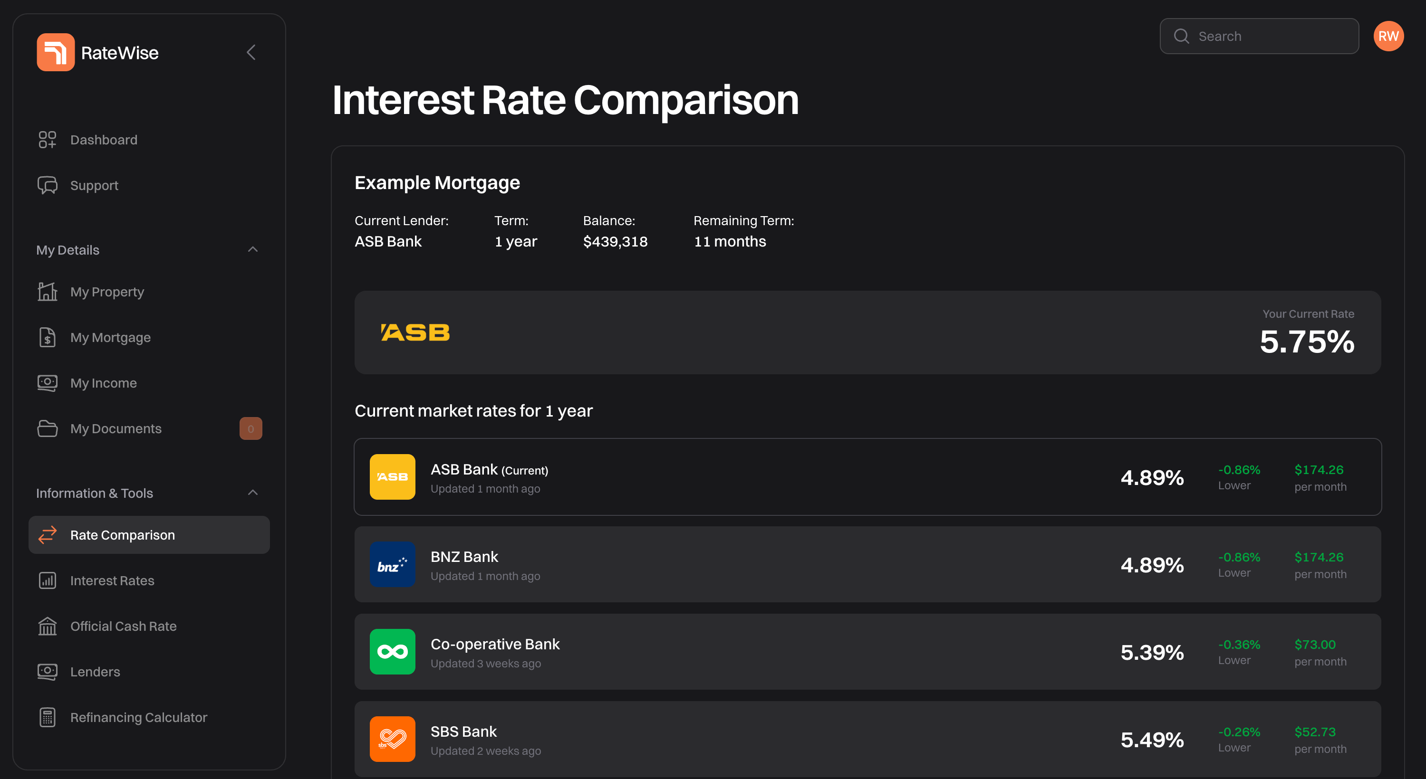Open the Support page

[x=149, y=185]
